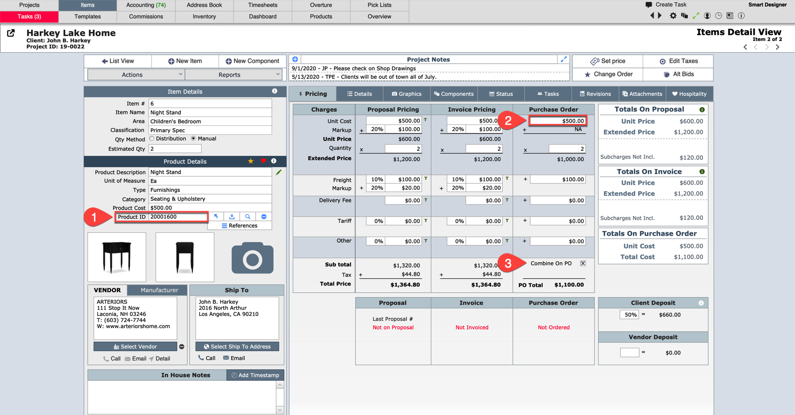Open the Actions dropdown
795x415 pixels.
pos(136,75)
